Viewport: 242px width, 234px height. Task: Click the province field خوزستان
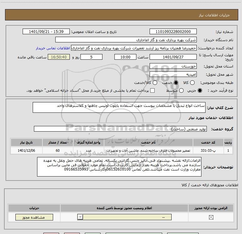pos(173,66)
